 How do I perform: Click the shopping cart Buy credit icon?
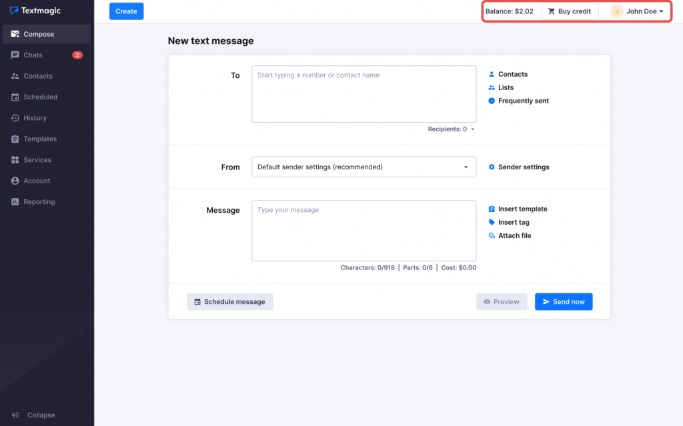pos(551,11)
